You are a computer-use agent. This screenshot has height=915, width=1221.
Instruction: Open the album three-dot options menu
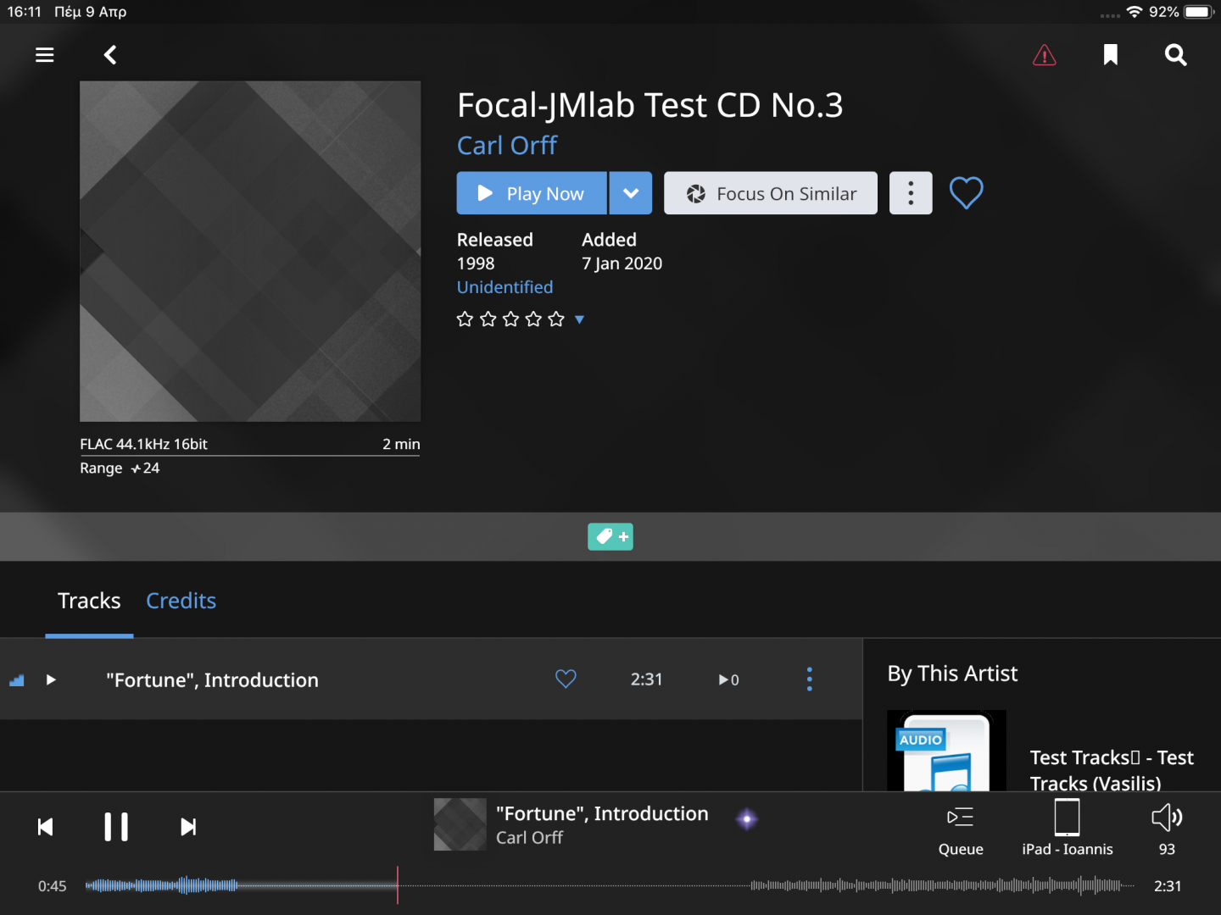pos(911,193)
